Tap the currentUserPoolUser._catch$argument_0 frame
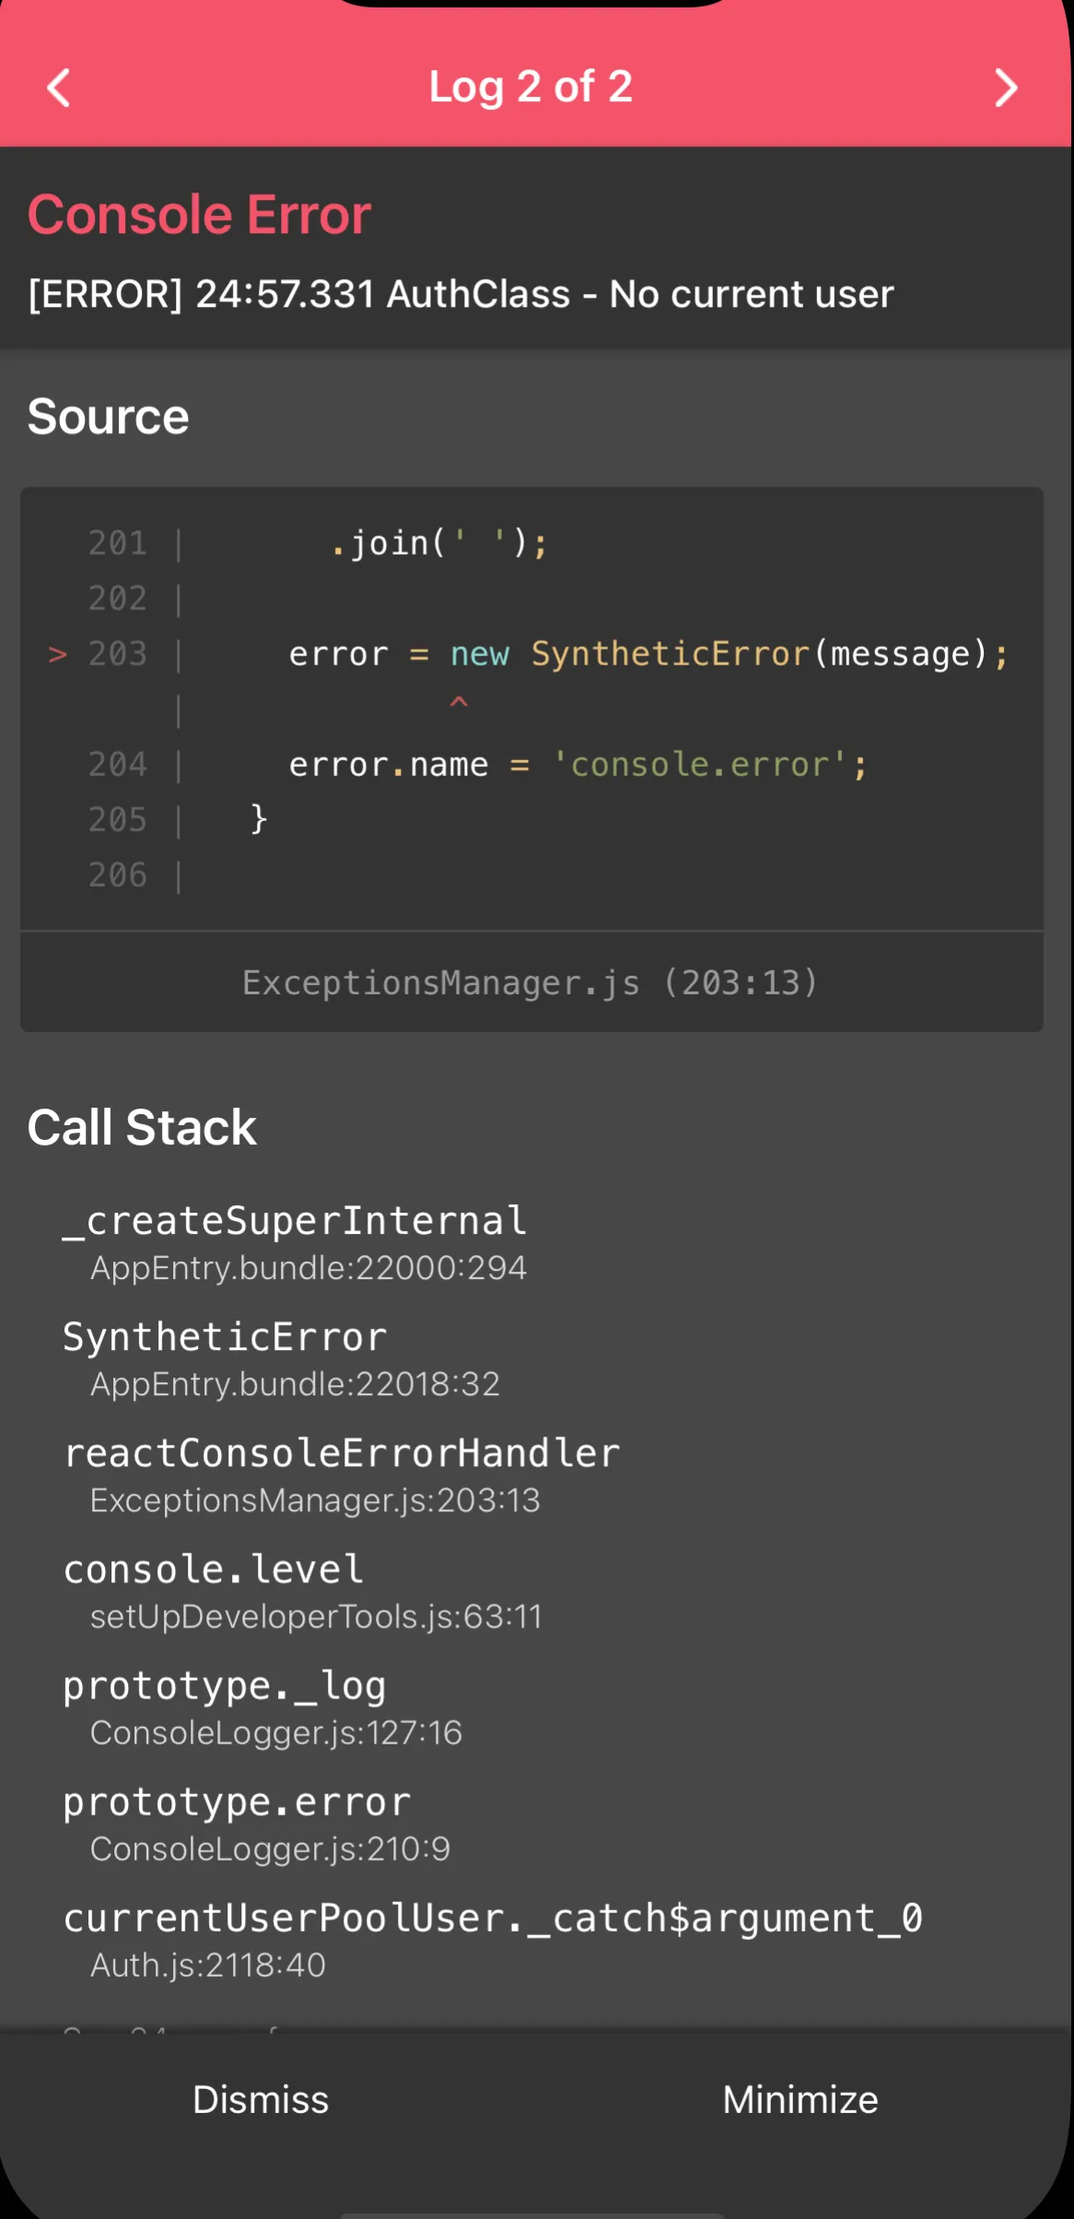Screen dimensions: 1074x2219 (x=492, y=1938)
